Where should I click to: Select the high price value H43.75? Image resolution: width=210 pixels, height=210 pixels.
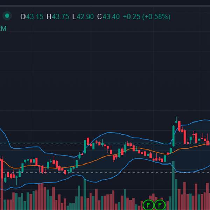[58, 17]
